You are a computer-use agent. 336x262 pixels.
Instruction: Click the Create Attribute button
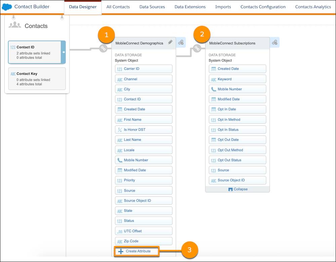pos(136,251)
